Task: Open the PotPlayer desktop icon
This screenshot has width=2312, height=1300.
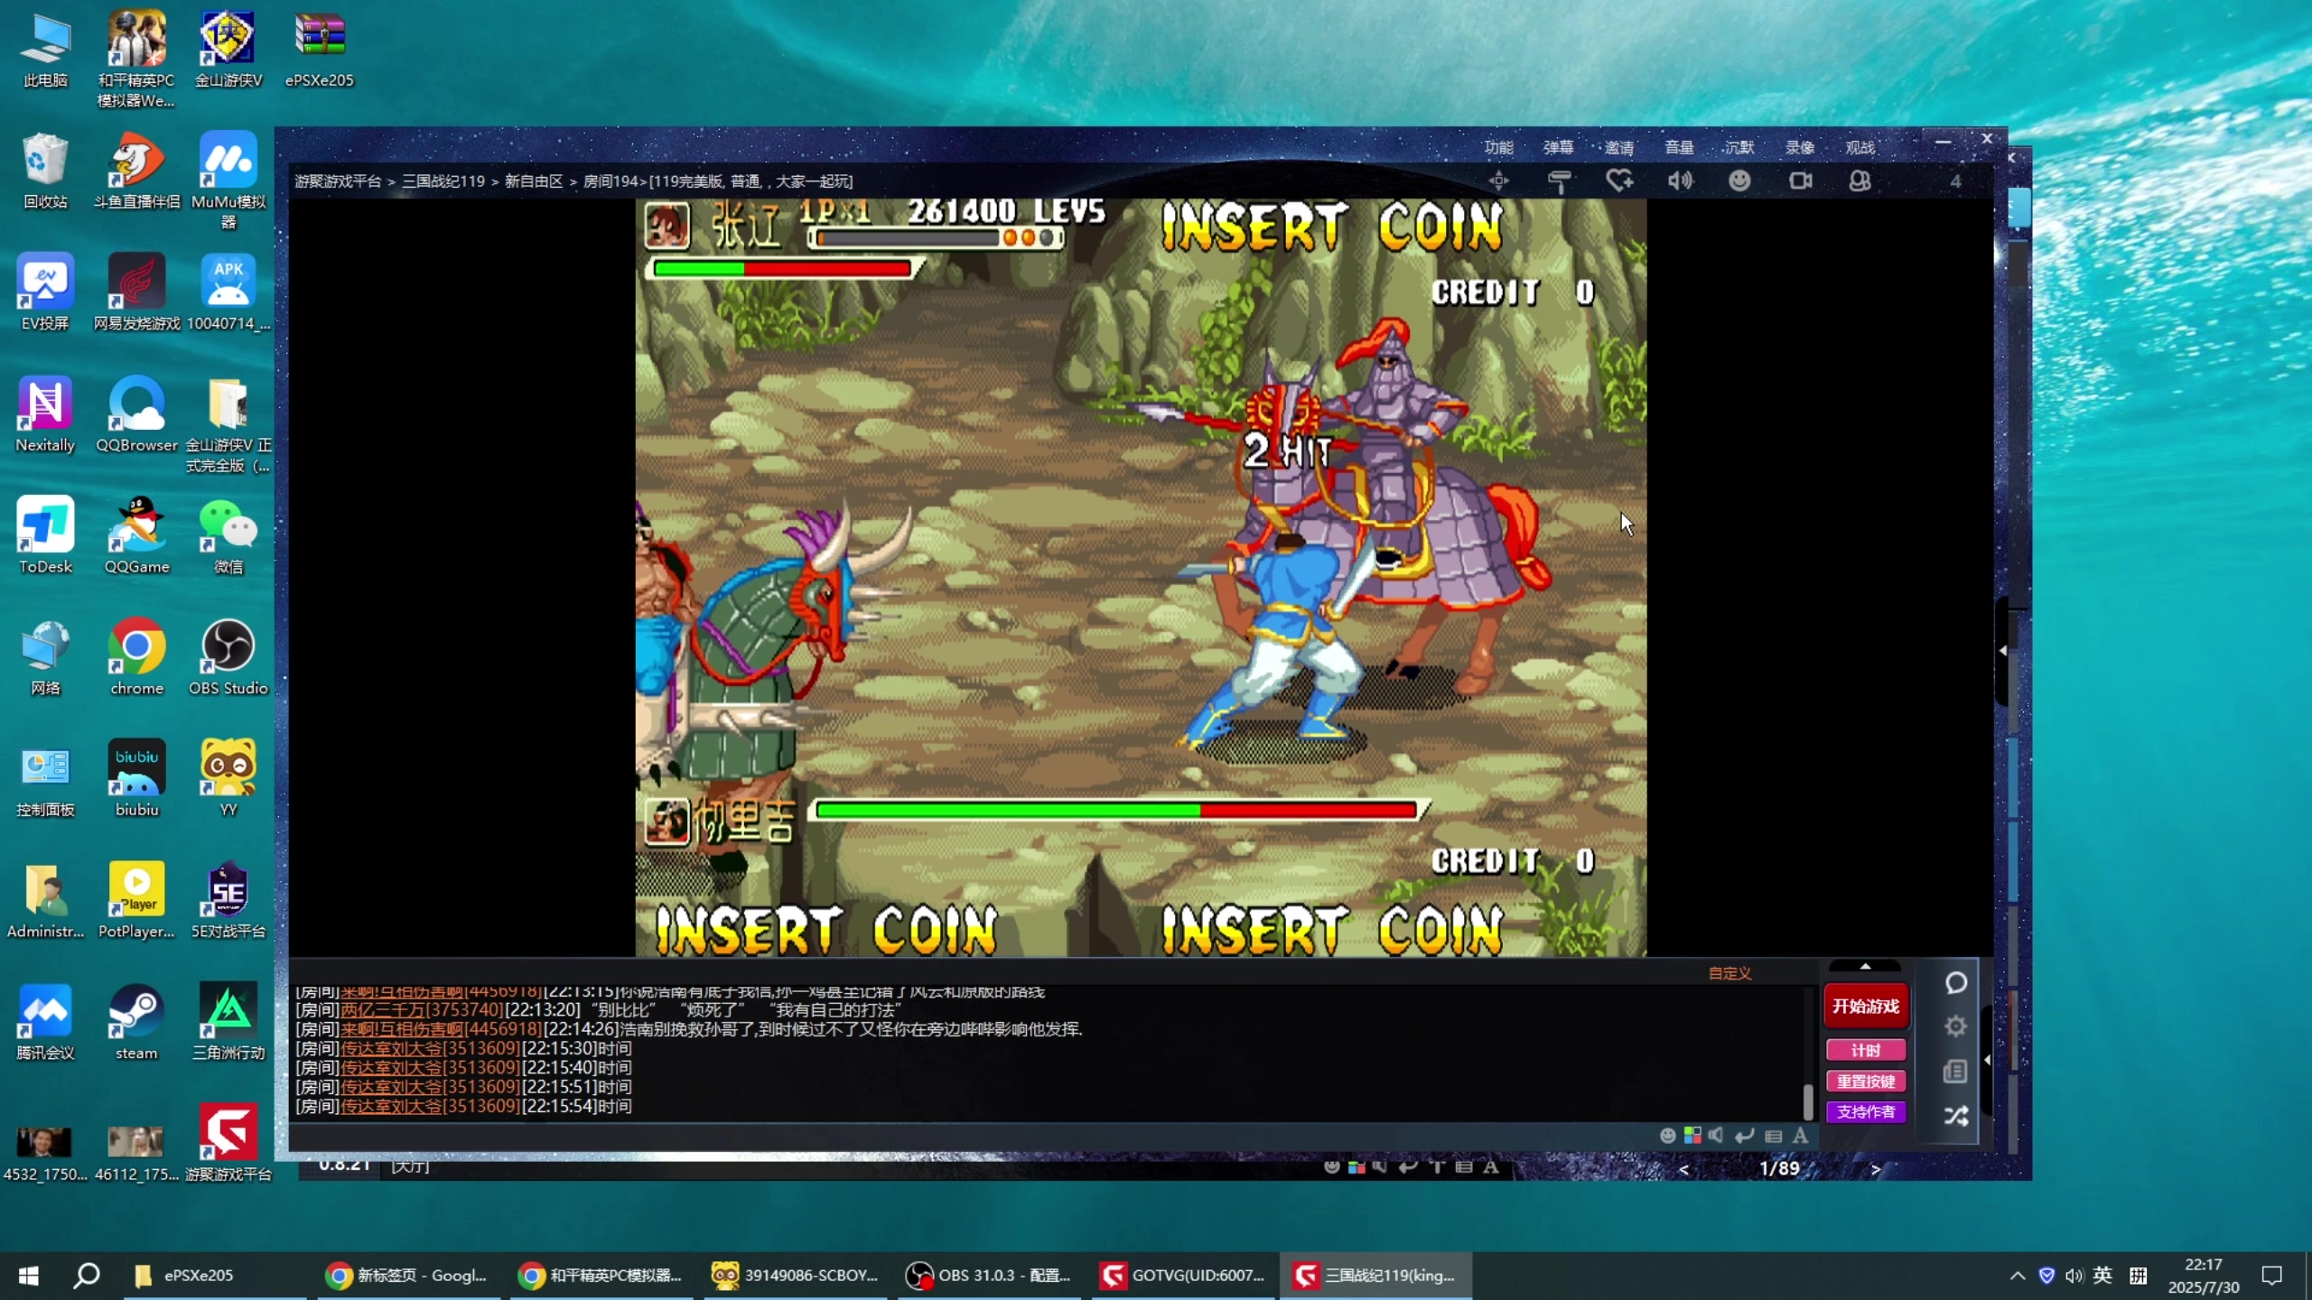Action: coord(136,900)
